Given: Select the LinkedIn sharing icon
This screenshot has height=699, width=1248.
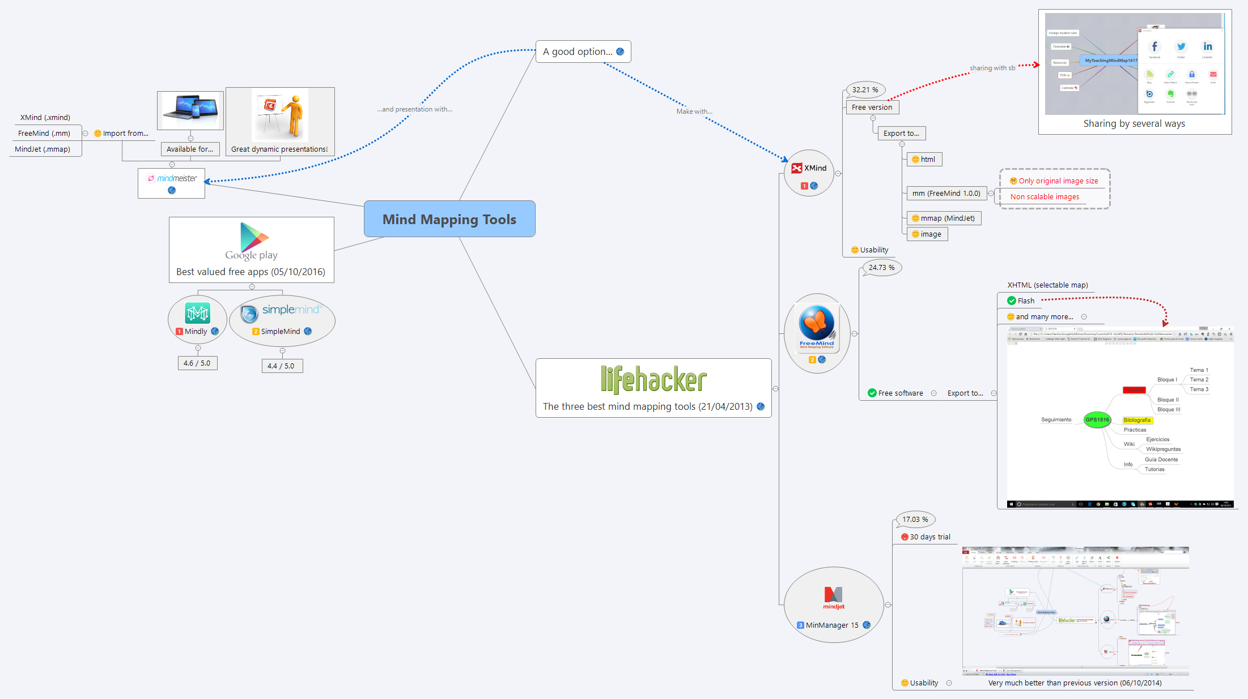Looking at the screenshot, I should [1208, 48].
